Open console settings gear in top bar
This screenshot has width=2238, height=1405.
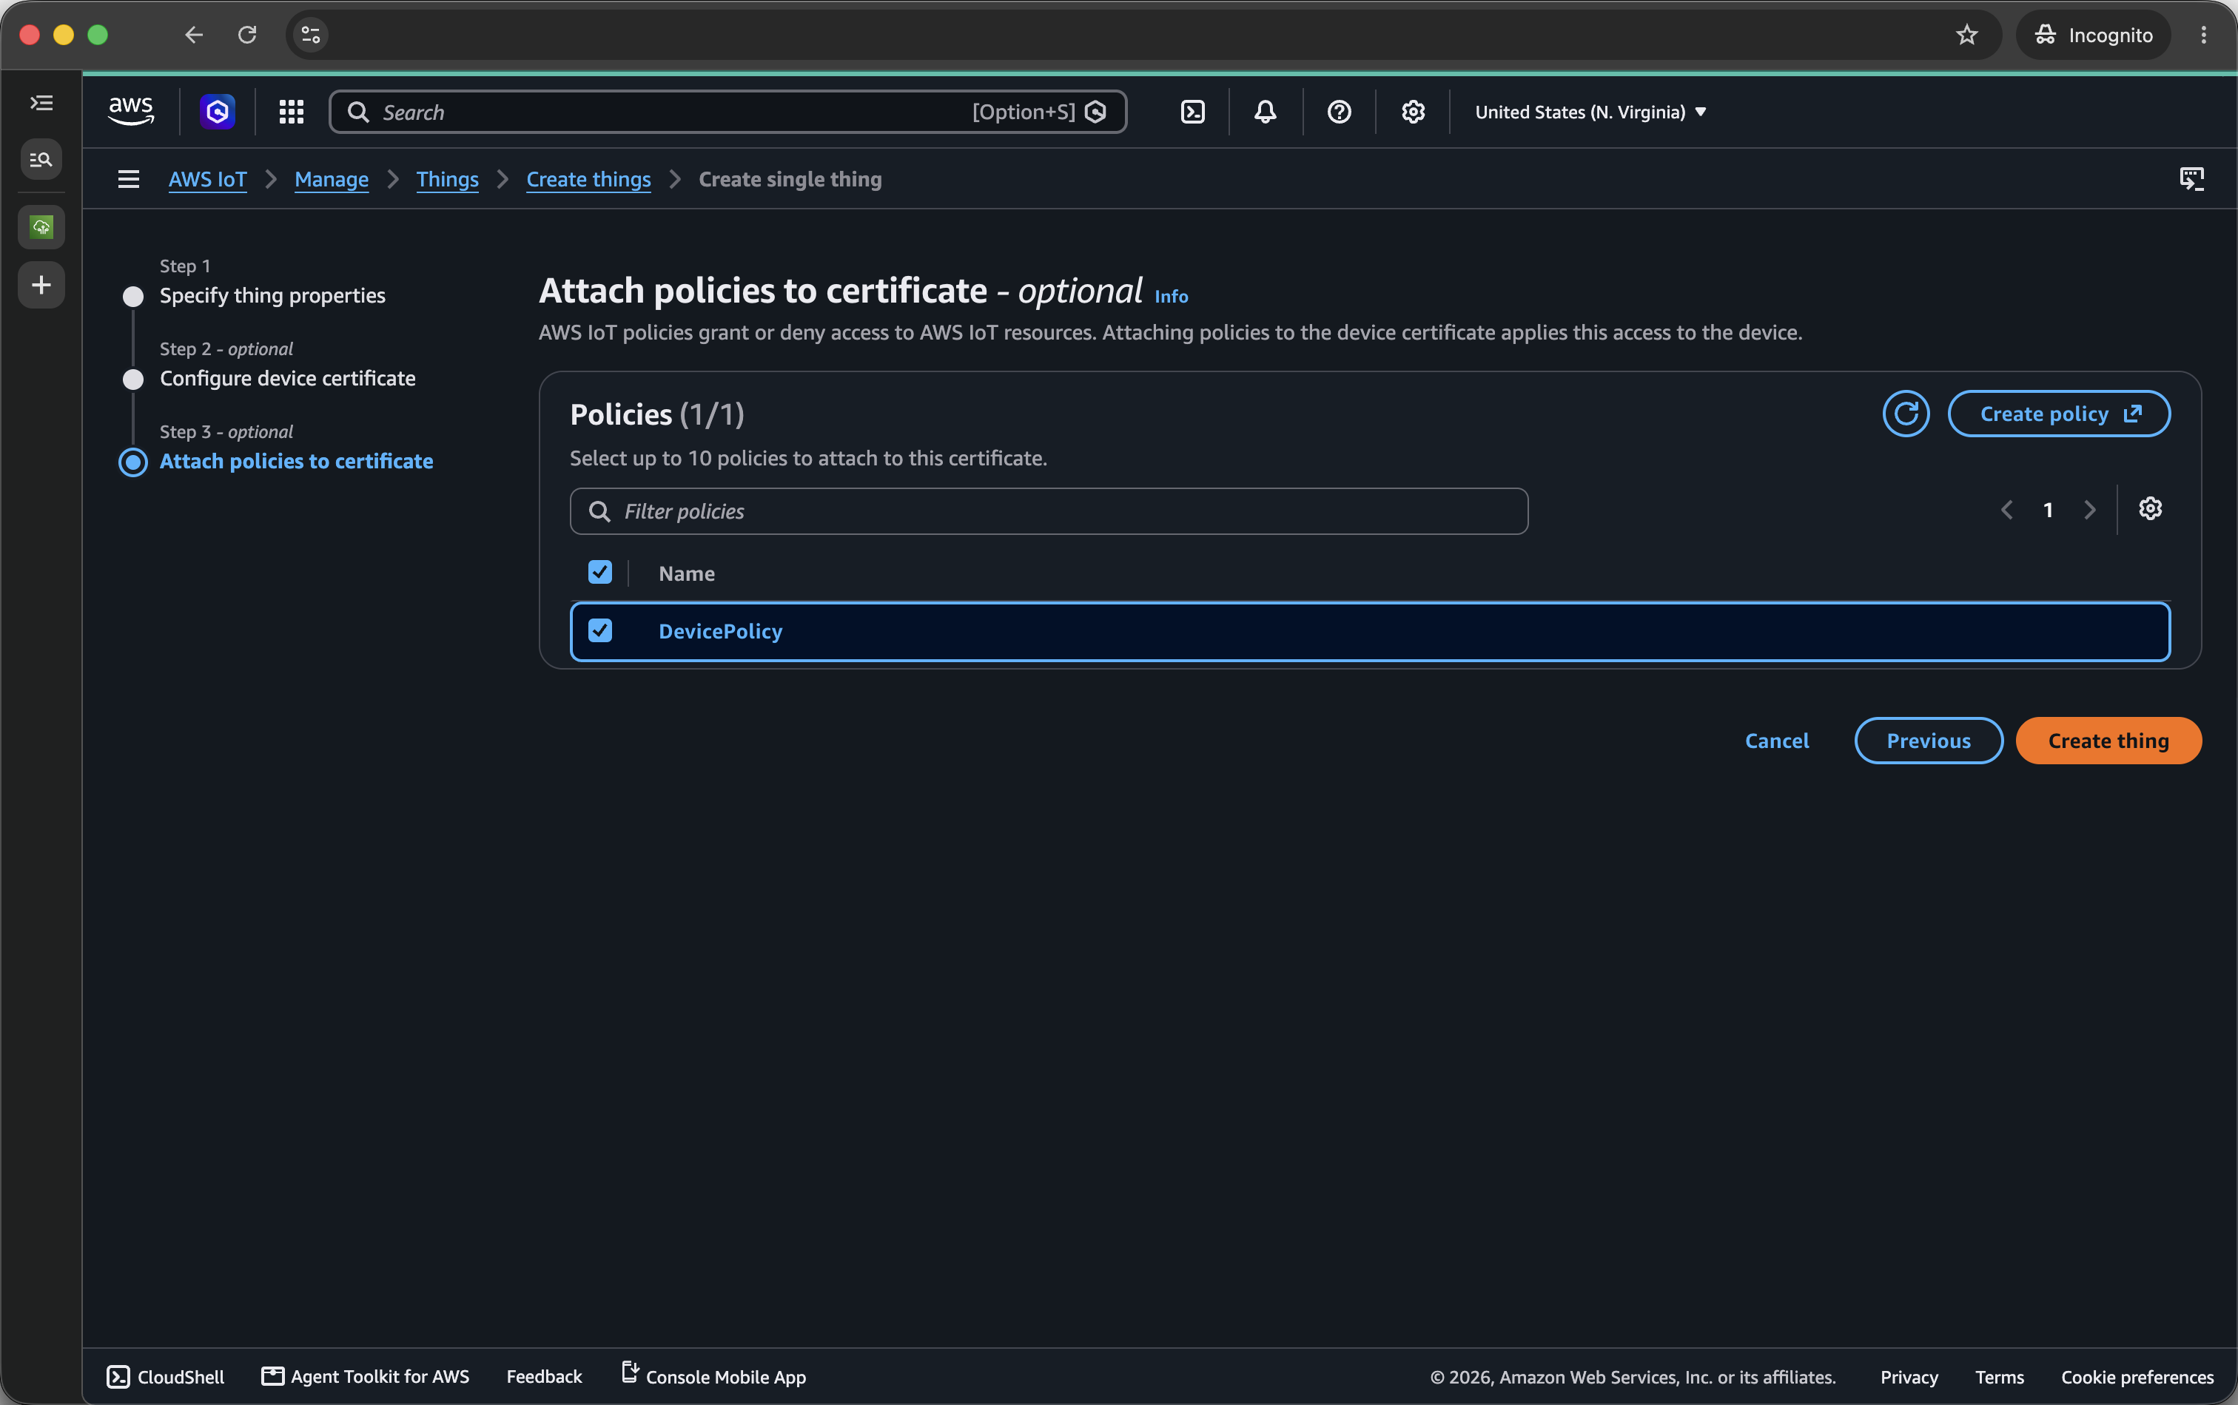(x=1413, y=112)
